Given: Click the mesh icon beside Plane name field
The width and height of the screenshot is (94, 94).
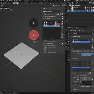Looking at the screenshot, I should coord(72,33).
